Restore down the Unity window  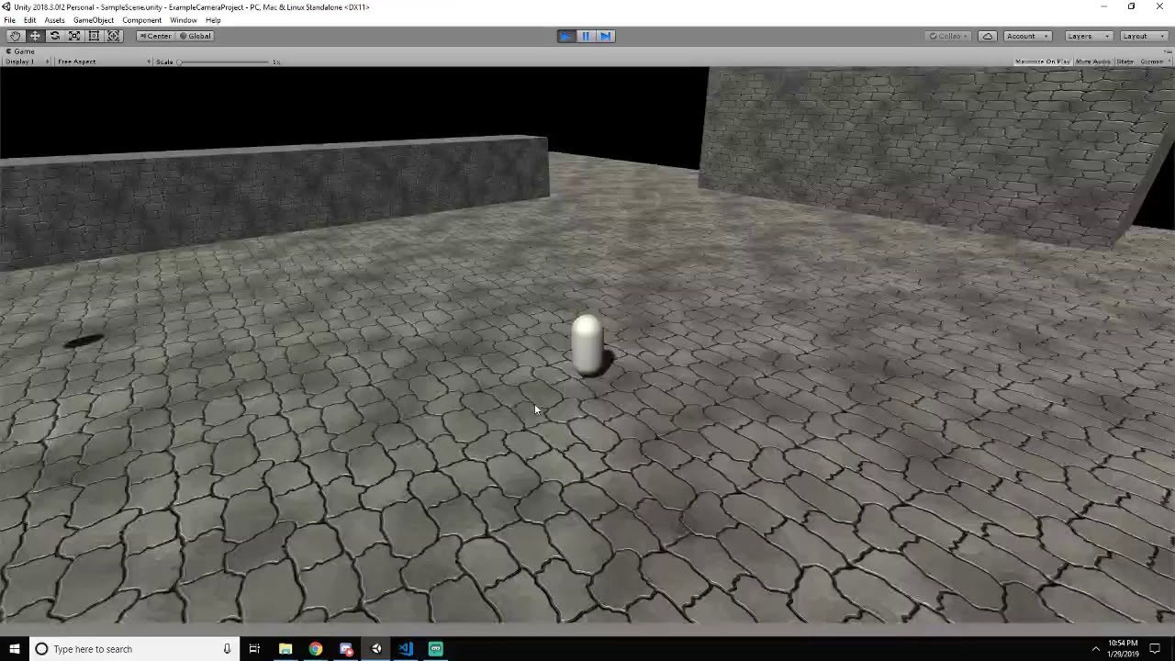pos(1131,6)
